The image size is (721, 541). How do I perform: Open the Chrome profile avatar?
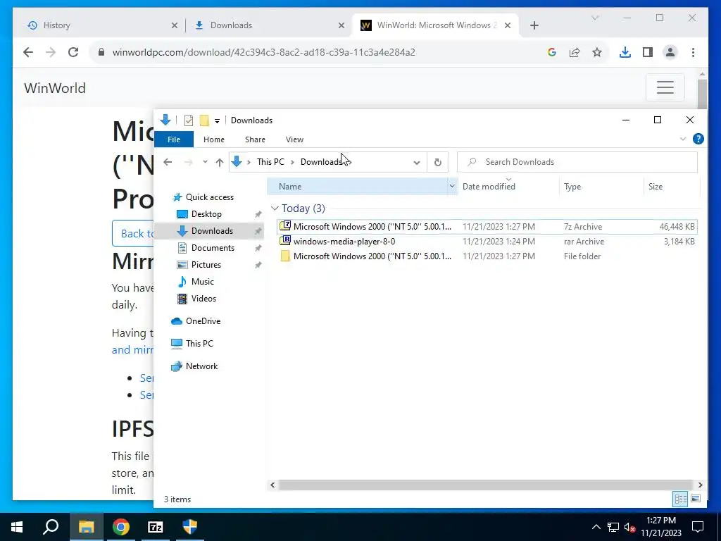coord(670,52)
